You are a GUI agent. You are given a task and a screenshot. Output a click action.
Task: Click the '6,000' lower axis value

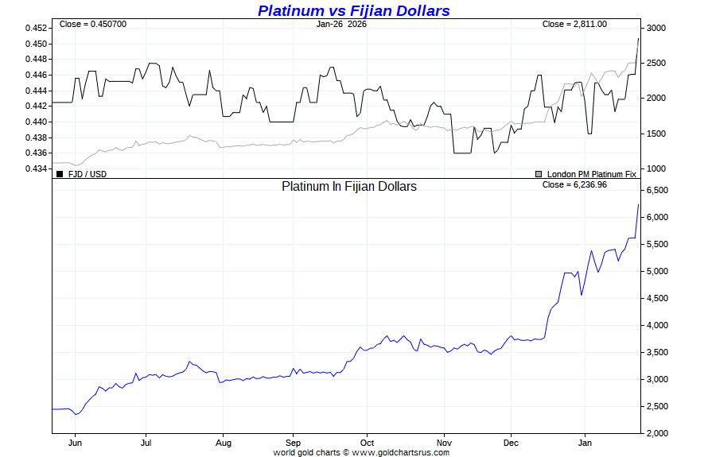click(x=657, y=218)
